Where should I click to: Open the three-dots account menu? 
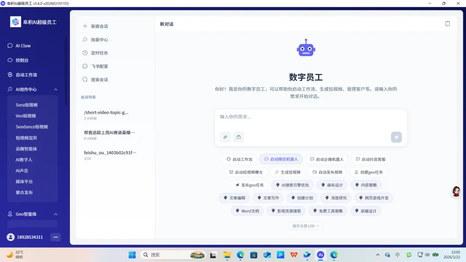point(56,237)
